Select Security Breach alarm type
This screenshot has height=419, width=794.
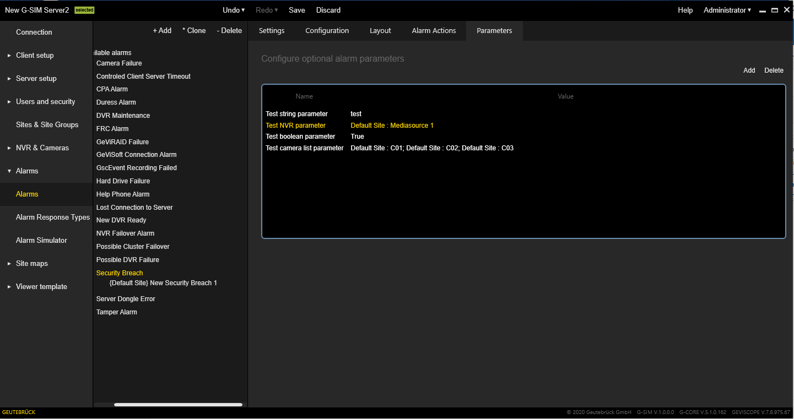(120, 273)
